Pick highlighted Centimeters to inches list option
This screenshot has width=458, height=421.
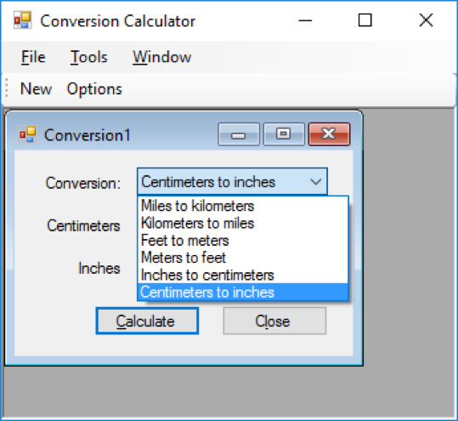(243, 292)
